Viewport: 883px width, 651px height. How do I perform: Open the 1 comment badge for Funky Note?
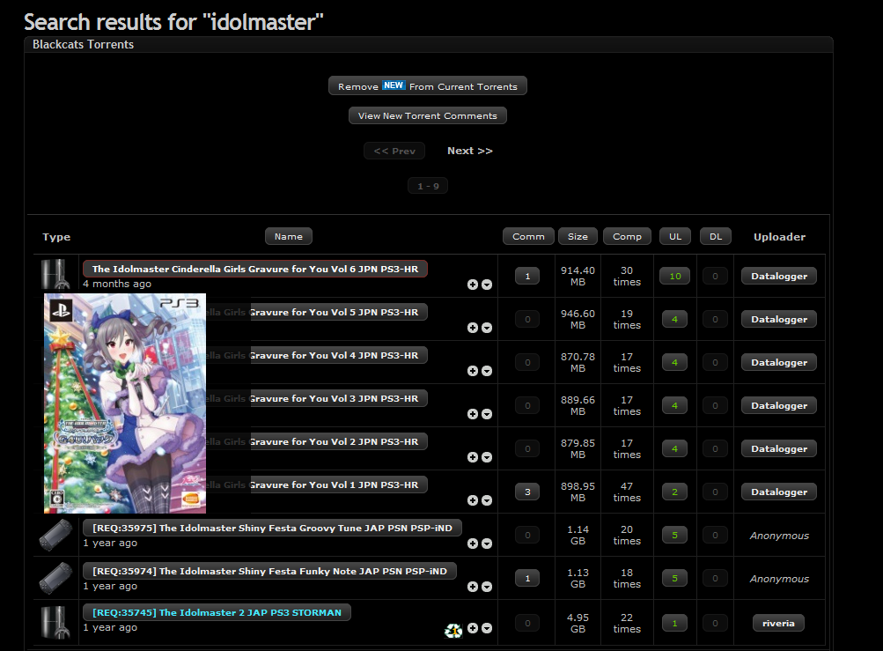(527, 578)
